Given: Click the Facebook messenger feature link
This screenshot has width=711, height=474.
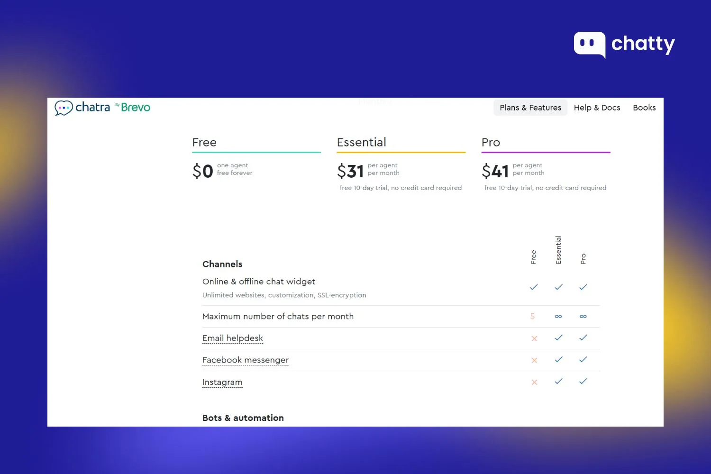Looking at the screenshot, I should point(246,360).
